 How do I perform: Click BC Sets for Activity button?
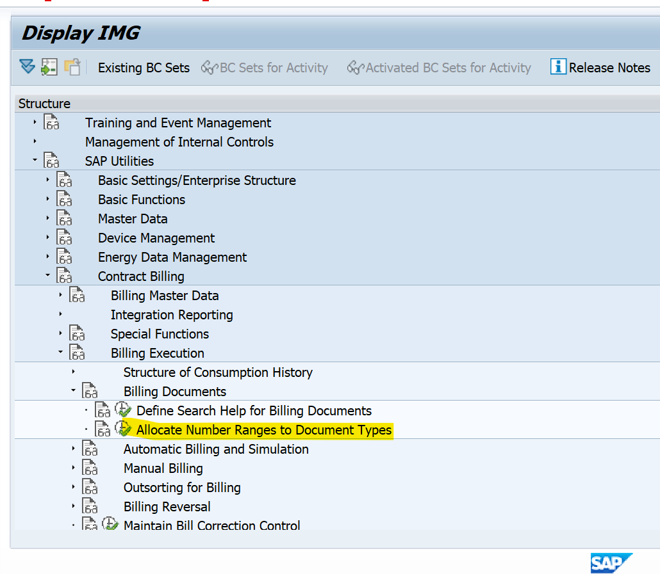click(265, 68)
